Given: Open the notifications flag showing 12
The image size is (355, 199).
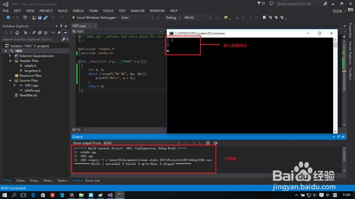Looking at the screenshot, I should pyautogui.click(x=261, y=4).
